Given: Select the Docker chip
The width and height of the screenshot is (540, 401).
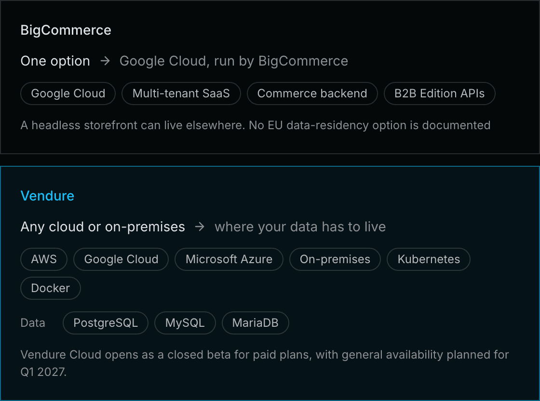Looking at the screenshot, I should [51, 288].
